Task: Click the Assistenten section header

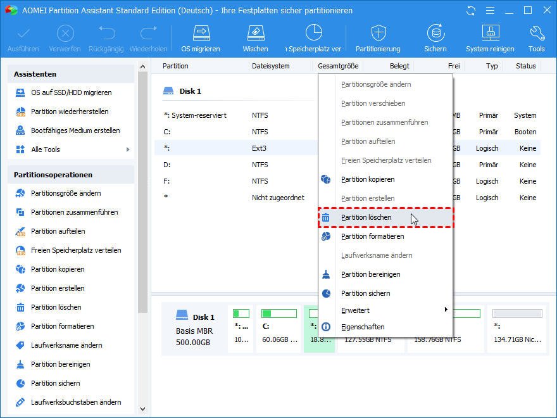Action: [x=71, y=74]
